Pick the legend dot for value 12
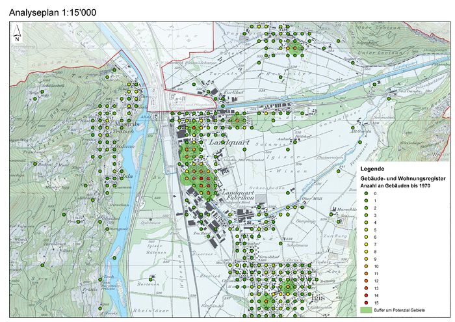Image resolution: width=455 pixels, height=322 pixels. tap(367, 281)
